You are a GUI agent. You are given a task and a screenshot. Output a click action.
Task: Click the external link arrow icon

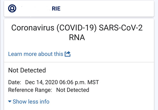click(68, 54)
